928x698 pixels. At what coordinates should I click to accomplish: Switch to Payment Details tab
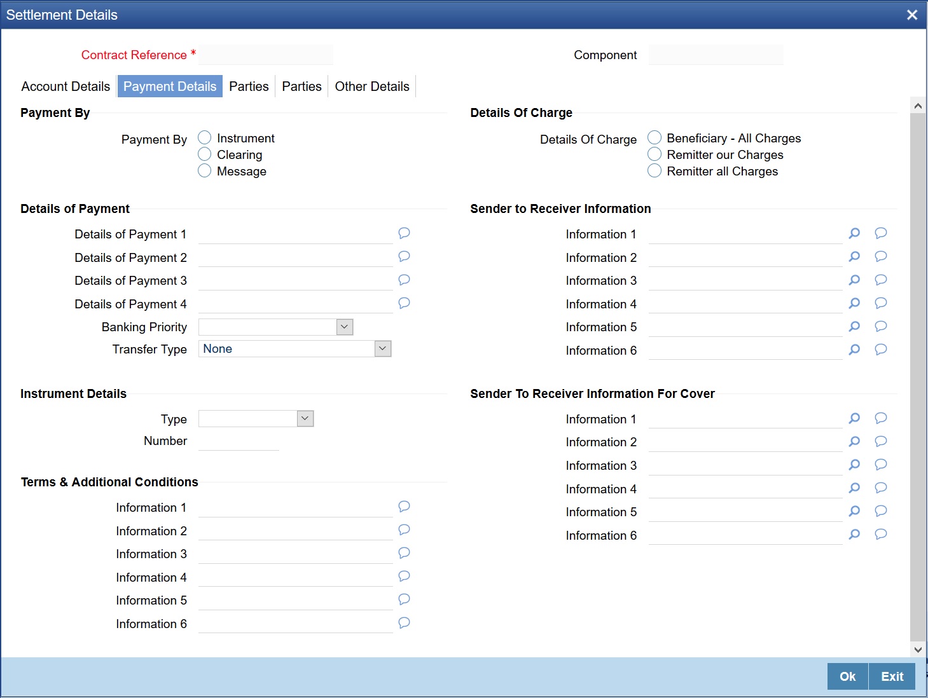170,86
